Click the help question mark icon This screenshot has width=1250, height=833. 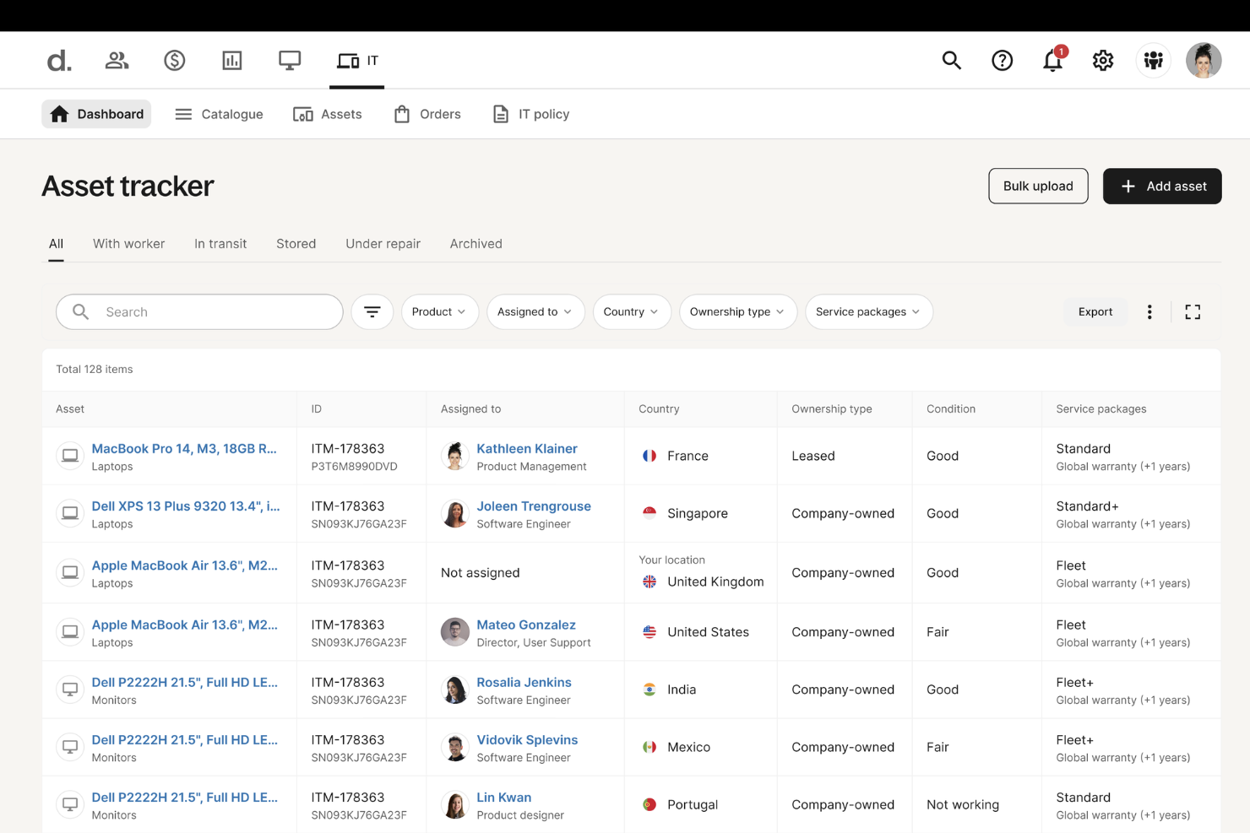pos(1002,60)
